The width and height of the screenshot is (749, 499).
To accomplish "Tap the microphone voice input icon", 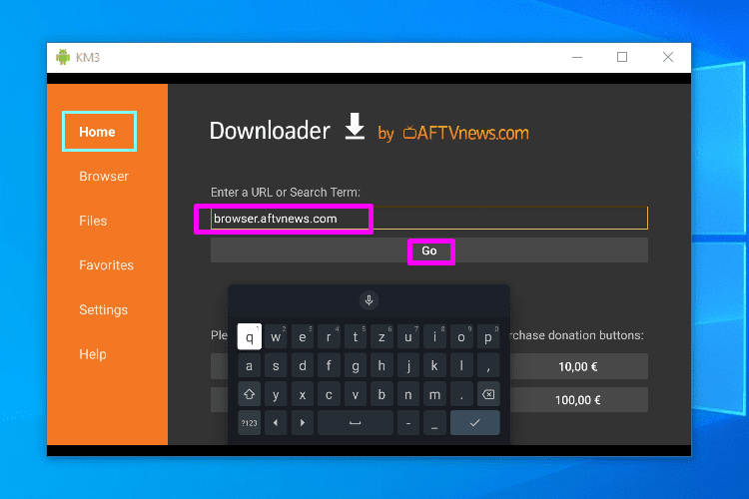I will (x=369, y=300).
